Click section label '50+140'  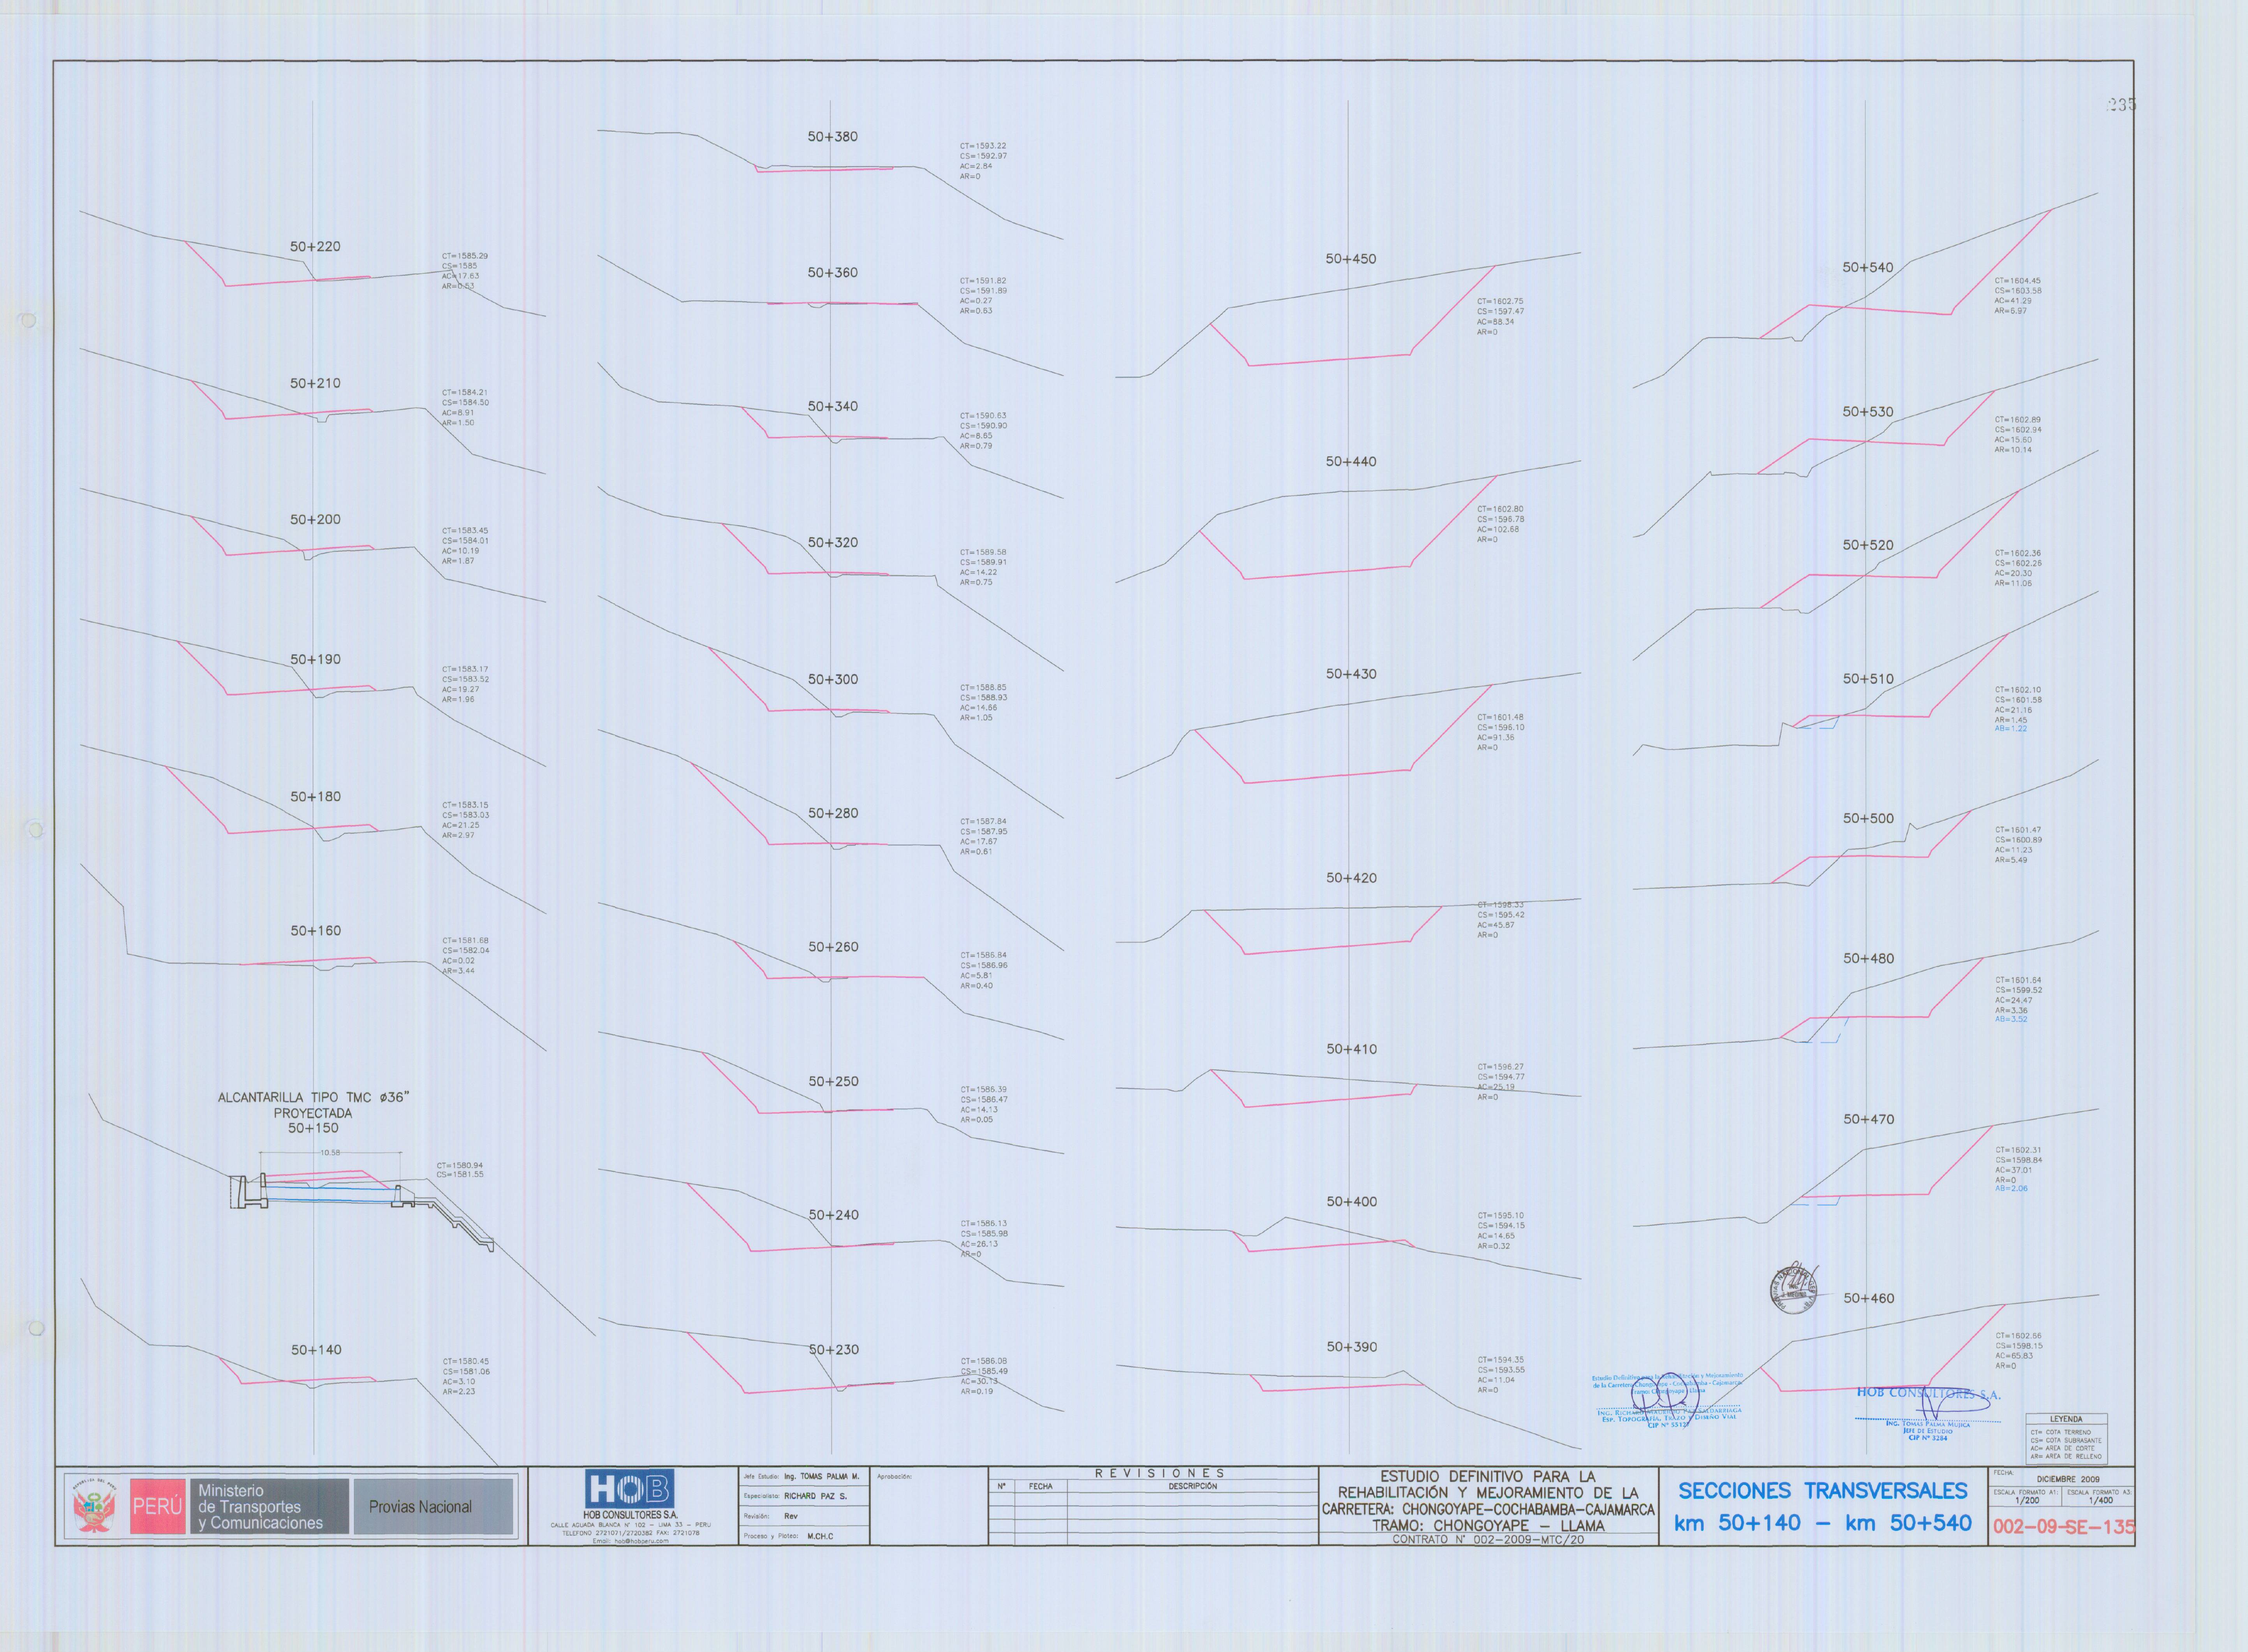[x=316, y=1349]
